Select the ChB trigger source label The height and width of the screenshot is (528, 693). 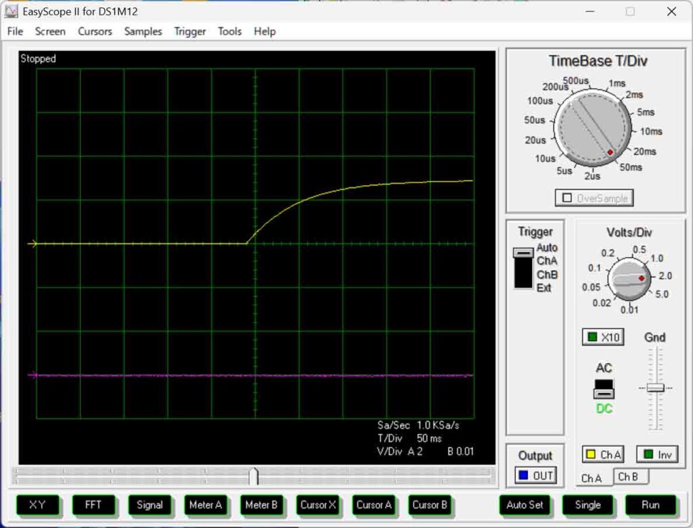click(x=547, y=275)
